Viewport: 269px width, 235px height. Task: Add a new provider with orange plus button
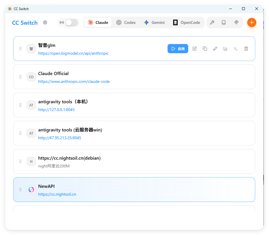252,22
